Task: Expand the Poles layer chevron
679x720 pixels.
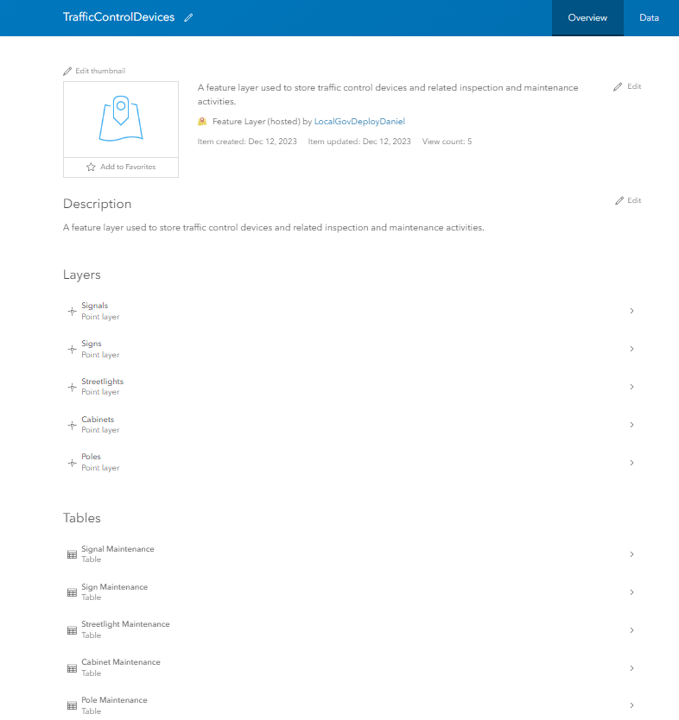Action: tap(632, 463)
